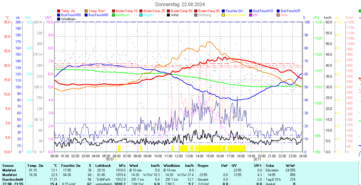
Task: Select the Solar legend label
Action: point(284,15)
